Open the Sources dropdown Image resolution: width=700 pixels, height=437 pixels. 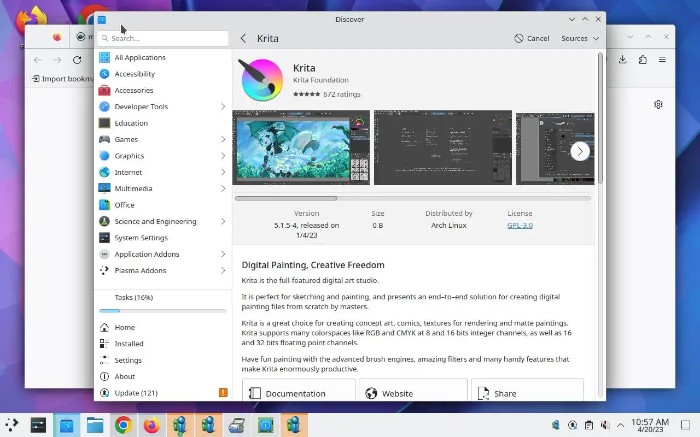point(580,38)
